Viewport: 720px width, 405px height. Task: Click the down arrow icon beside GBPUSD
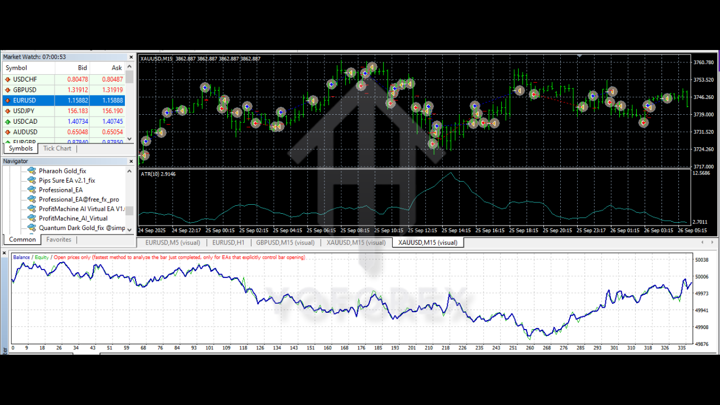(x=8, y=89)
